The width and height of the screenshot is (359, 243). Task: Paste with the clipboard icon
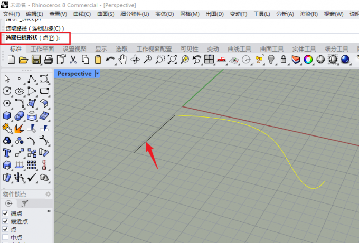(98, 60)
